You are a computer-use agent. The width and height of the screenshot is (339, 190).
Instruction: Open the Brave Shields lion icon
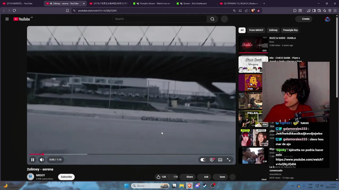point(253,11)
